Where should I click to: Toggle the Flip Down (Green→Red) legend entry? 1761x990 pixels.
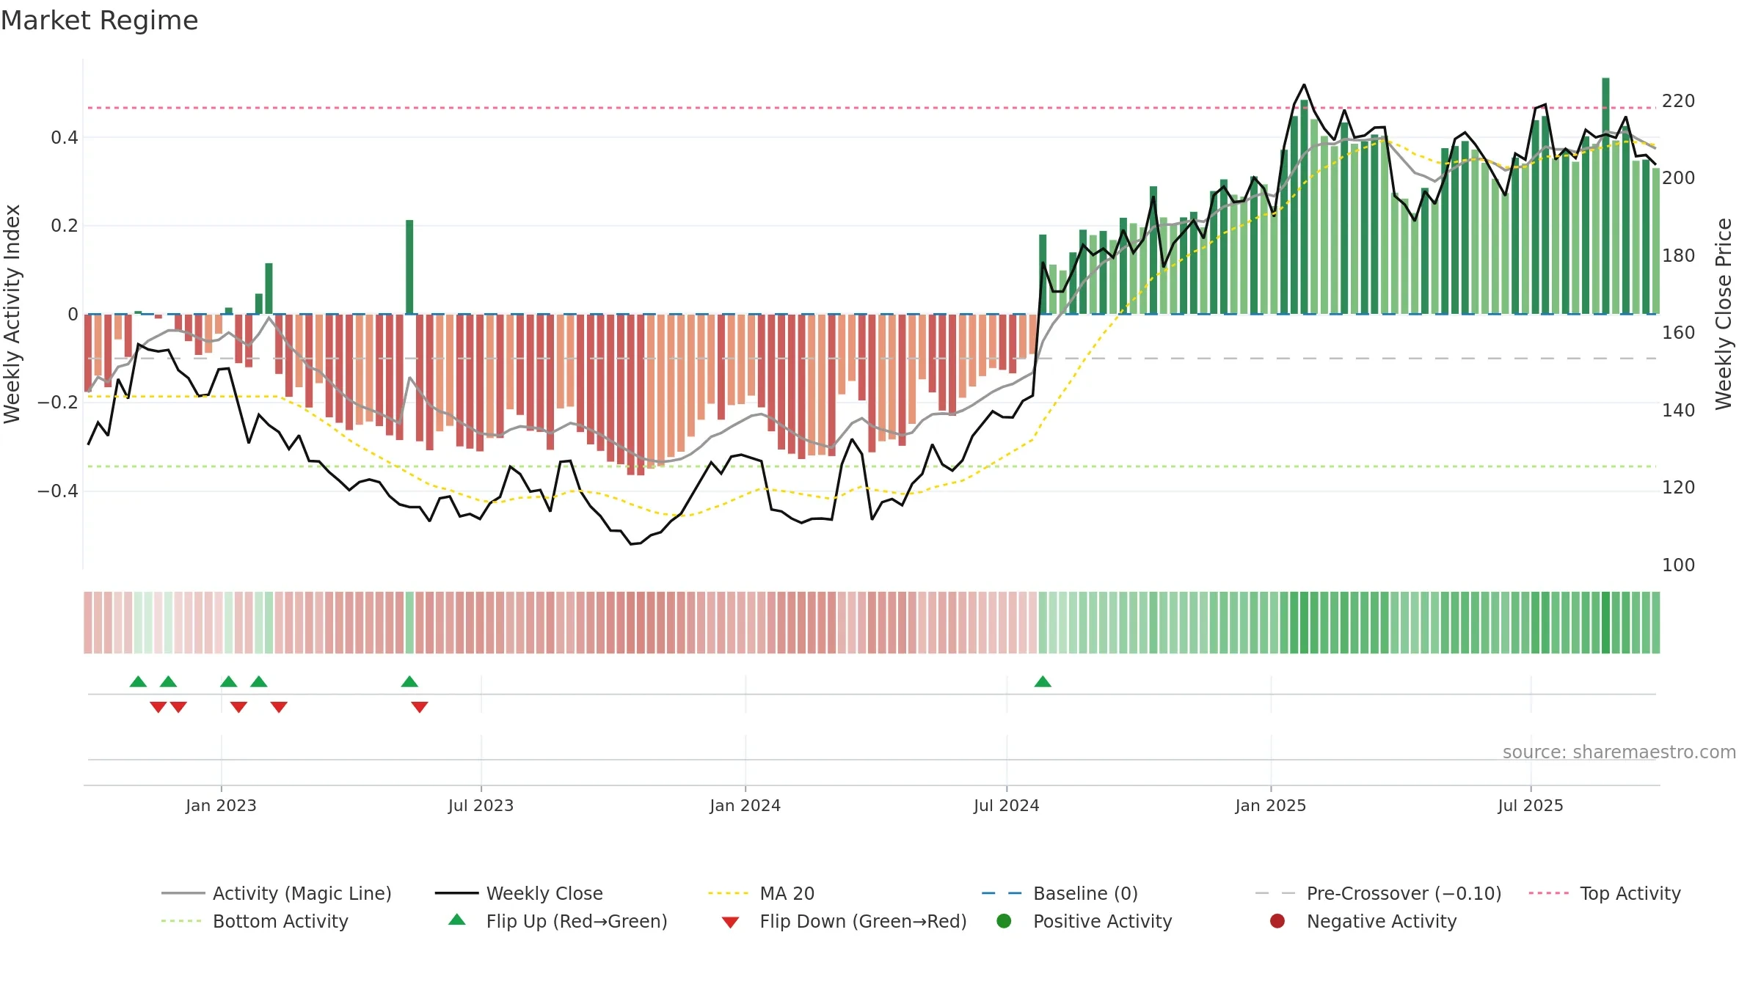pyautogui.click(x=844, y=921)
